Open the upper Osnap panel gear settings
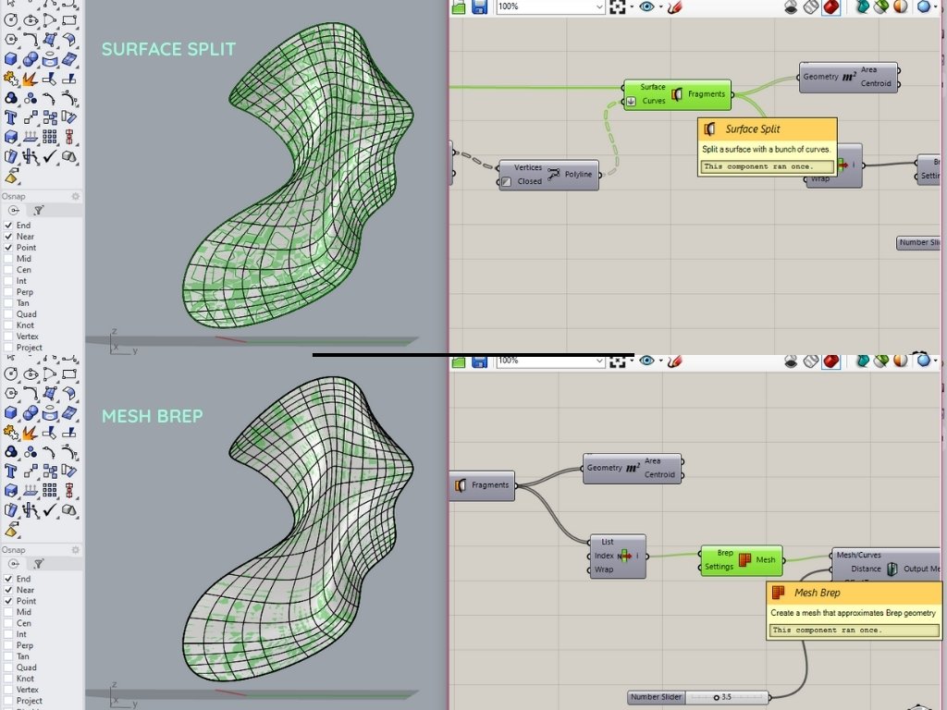 click(x=76, y=197)
